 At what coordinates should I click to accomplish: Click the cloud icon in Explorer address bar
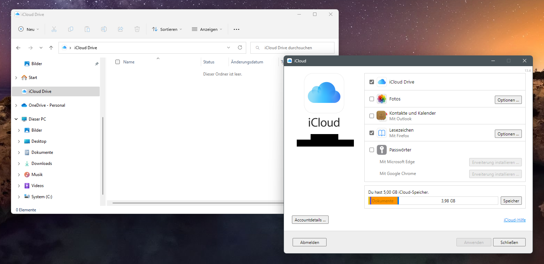click(64, 48)
